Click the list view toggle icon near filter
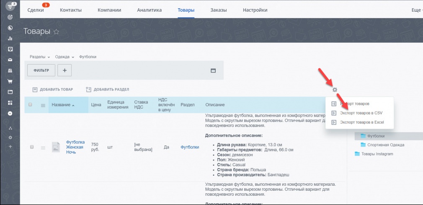423x205 pixels. (x=213, y=70)
